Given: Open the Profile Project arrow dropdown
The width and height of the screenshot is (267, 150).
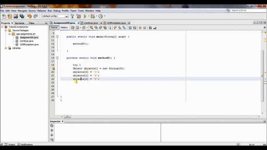Looking at the screenshot, I should click(105, 16).
